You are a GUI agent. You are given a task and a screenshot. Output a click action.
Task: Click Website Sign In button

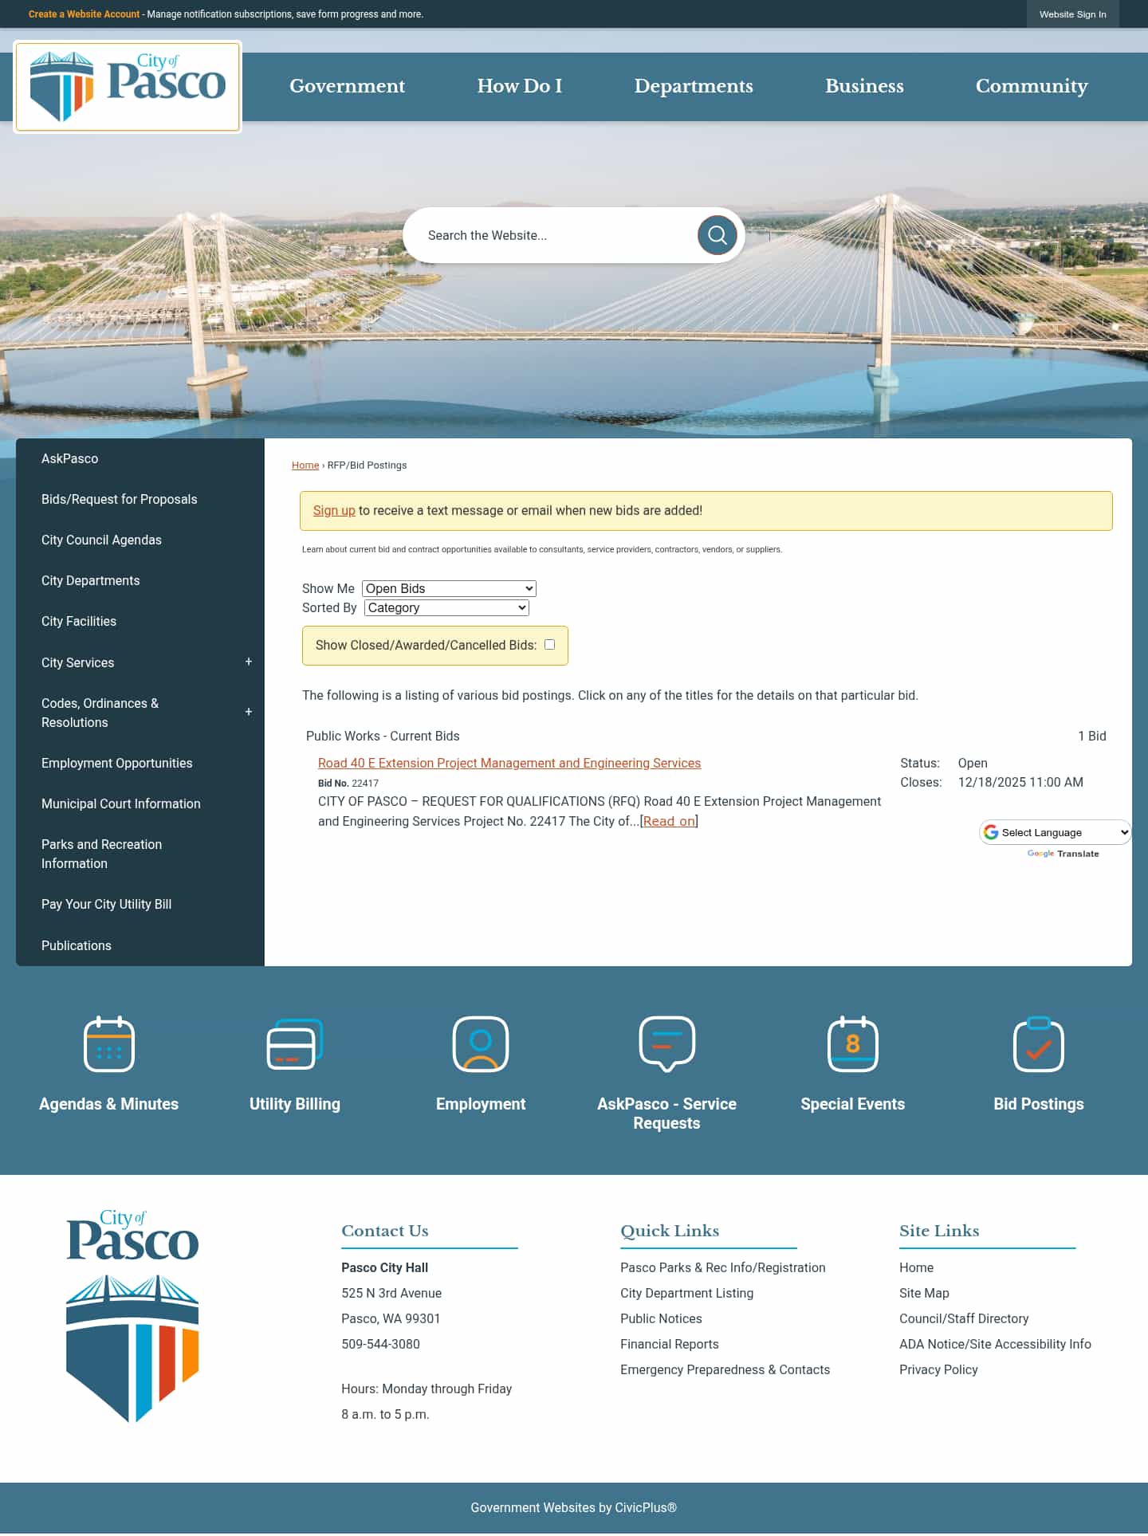tap(1072, 14)
